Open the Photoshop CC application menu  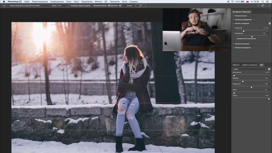point(15,2)
